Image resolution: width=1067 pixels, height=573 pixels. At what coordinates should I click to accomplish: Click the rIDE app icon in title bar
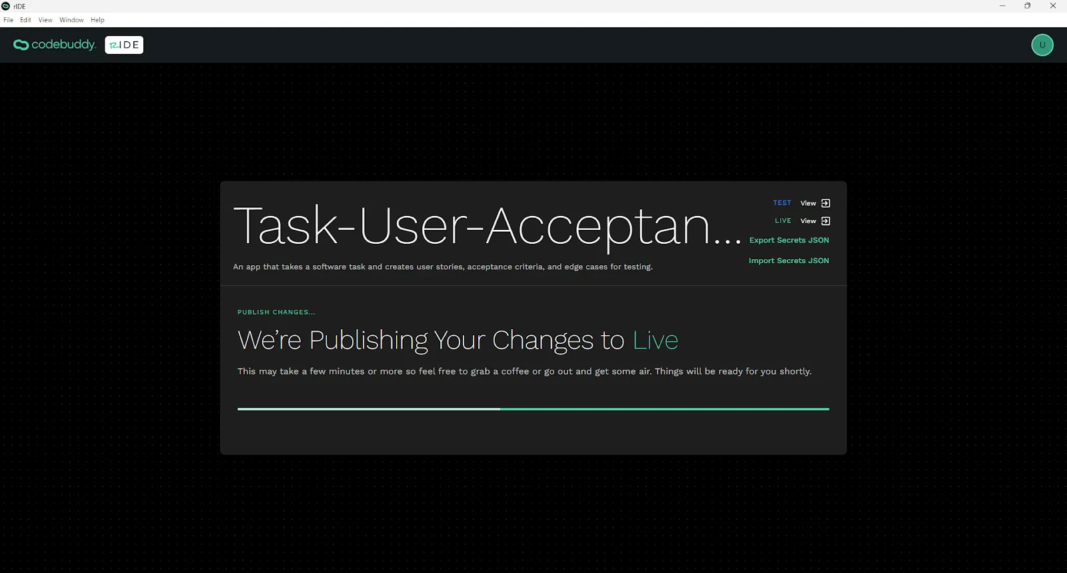pyautogui.click(x=6, y=6)
